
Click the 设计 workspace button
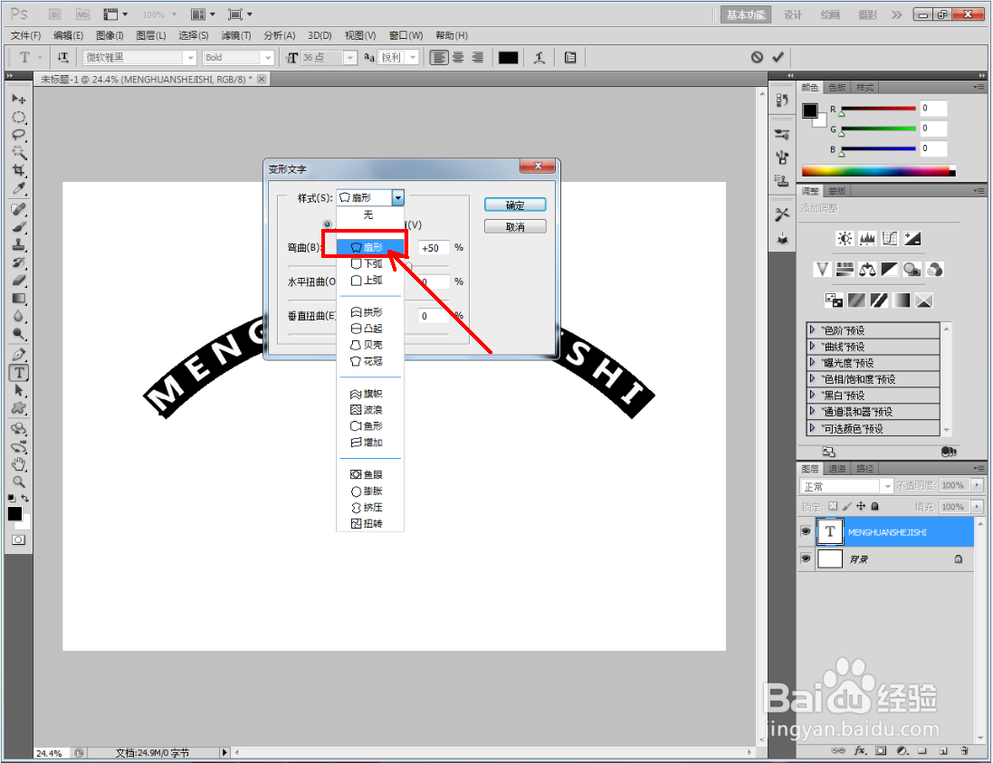[792, 14]
